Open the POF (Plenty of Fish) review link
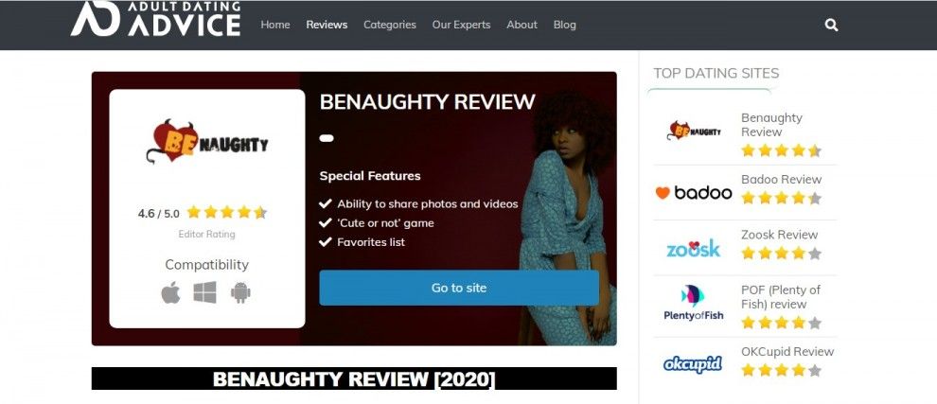The width and height of the screenshot is (937, 404). (x=781, y=297)
